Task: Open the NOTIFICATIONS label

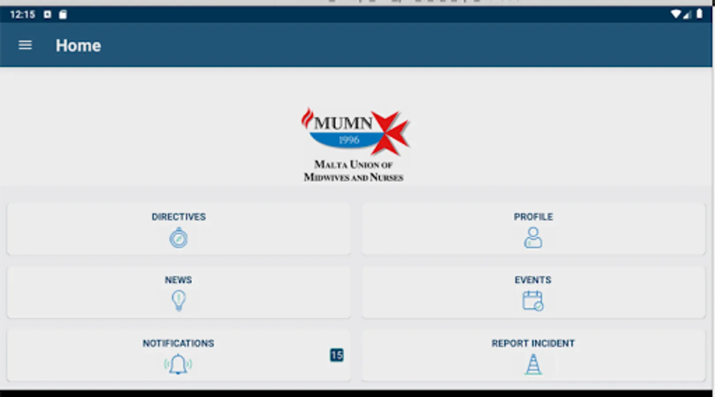Action: click(x=178, y=343)
